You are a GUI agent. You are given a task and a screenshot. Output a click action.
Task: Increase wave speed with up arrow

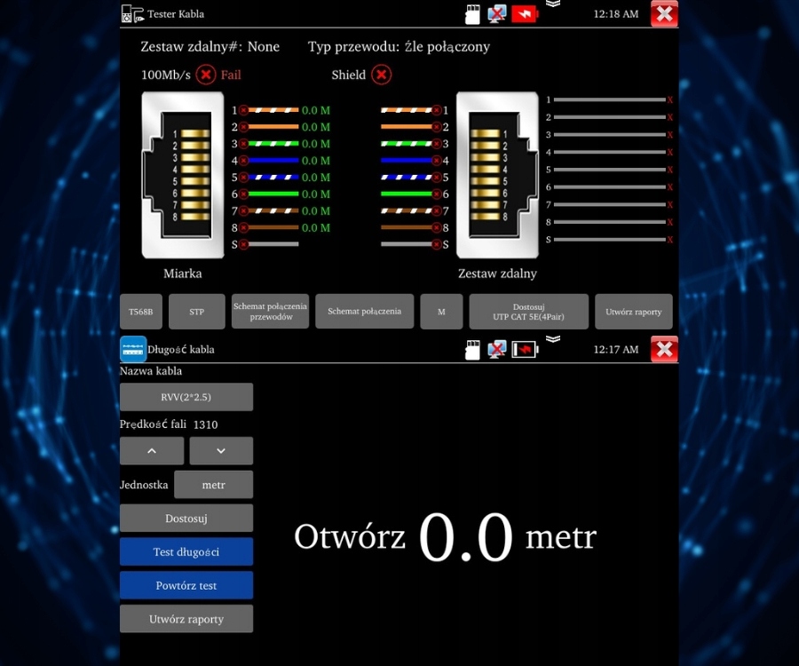tap(152, 451)
